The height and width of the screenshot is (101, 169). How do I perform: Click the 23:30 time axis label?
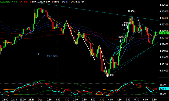tap(31, 99)
